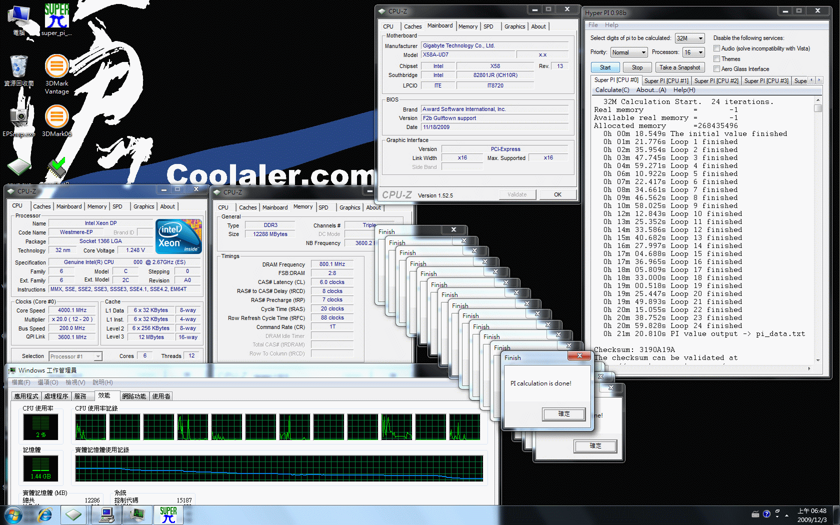
Task: Open the pi digits 32M dropdown
Action: coord(689,38)
